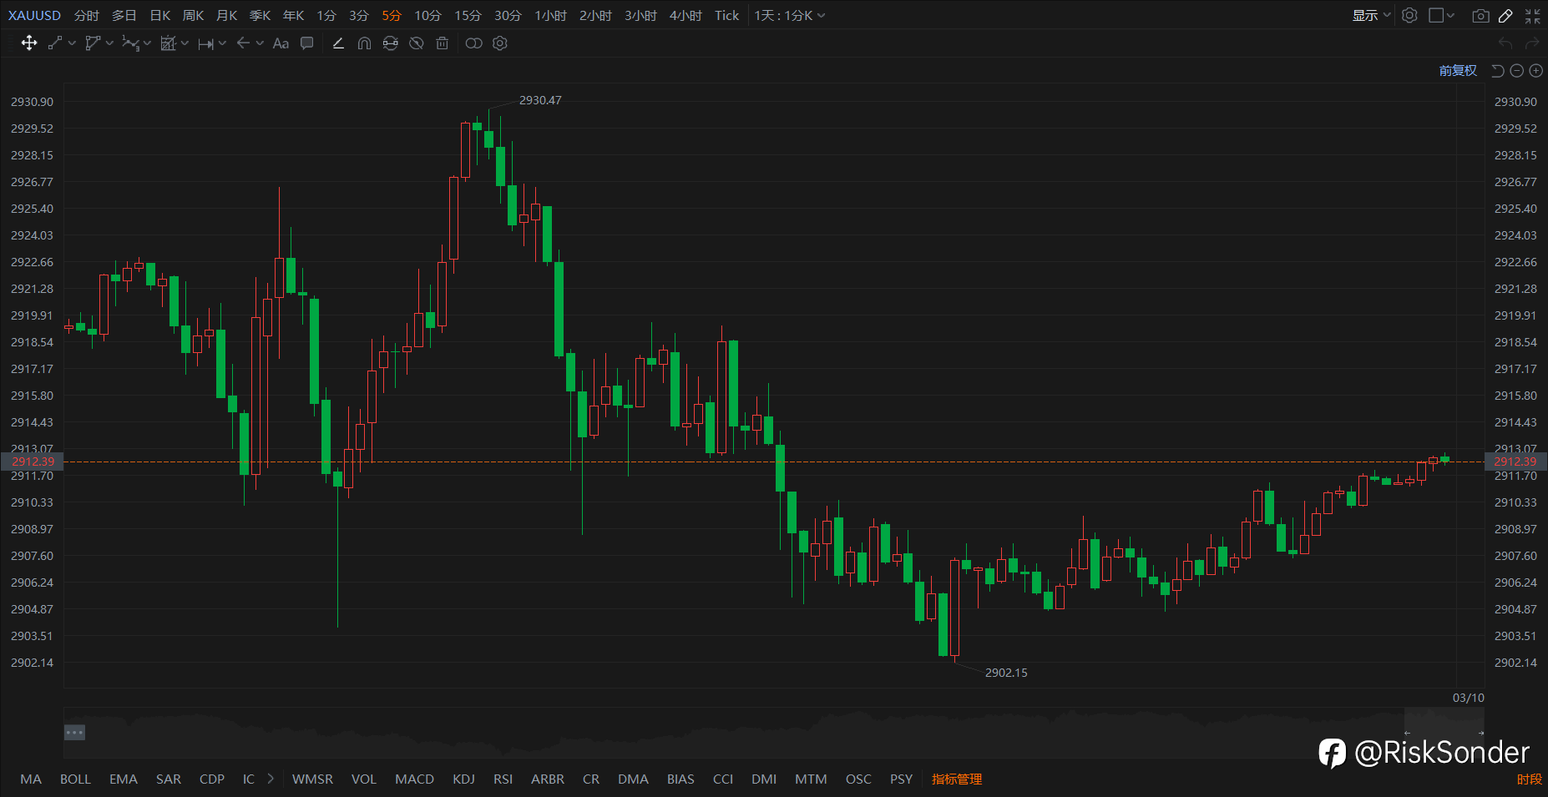
Task: Expand line tool dropdown arrow
Action: click(x=73, y=43)
